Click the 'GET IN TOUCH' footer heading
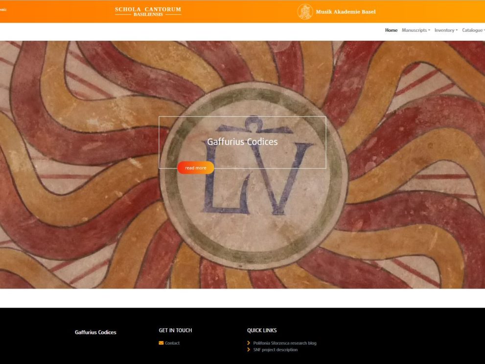Screen dimensions: 485x364 (175, 330)
